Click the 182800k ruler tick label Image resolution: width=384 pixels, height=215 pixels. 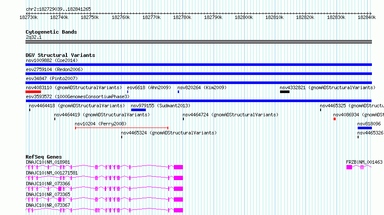[x=244, y=17]
